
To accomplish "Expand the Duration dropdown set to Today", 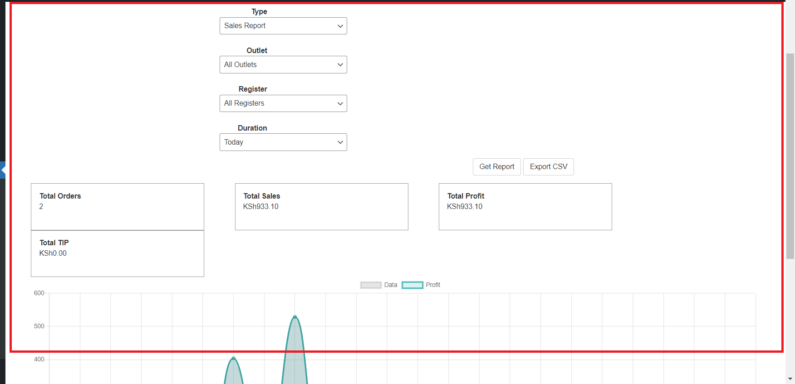I will click(x=283, y=142).
